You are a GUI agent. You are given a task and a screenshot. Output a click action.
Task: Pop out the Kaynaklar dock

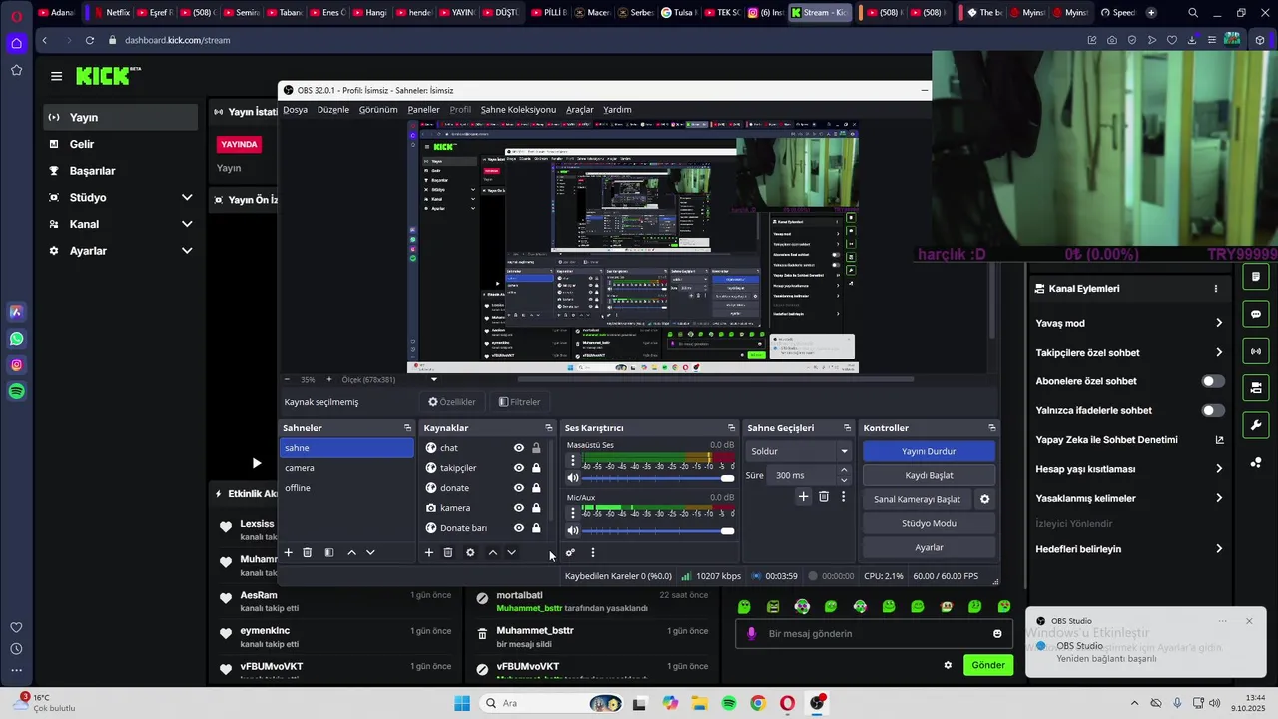[x=548, y=428]
